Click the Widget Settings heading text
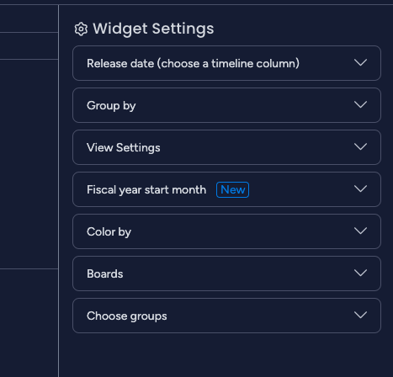This screenshot has height=377, width=393. click(153, 29)
